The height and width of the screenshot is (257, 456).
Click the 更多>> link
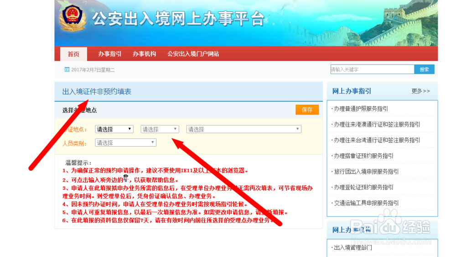pyautogui.click(x=420, y=91)
